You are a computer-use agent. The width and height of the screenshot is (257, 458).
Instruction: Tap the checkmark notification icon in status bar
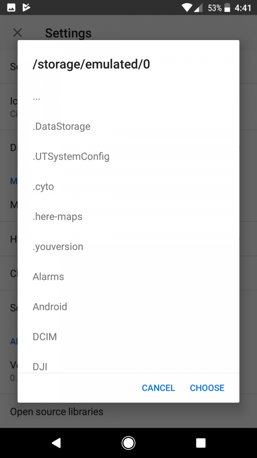[26, 8]
